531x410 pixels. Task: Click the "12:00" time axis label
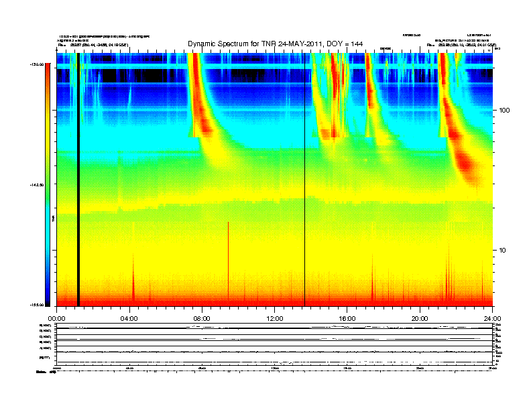pos(275,319)
